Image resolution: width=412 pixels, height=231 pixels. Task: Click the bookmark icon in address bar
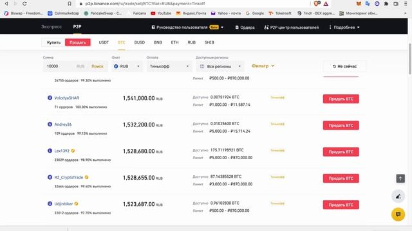[70, 4]
